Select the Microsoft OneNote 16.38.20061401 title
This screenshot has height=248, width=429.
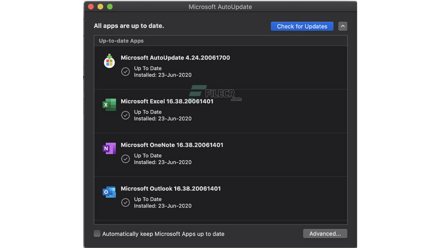172,145
